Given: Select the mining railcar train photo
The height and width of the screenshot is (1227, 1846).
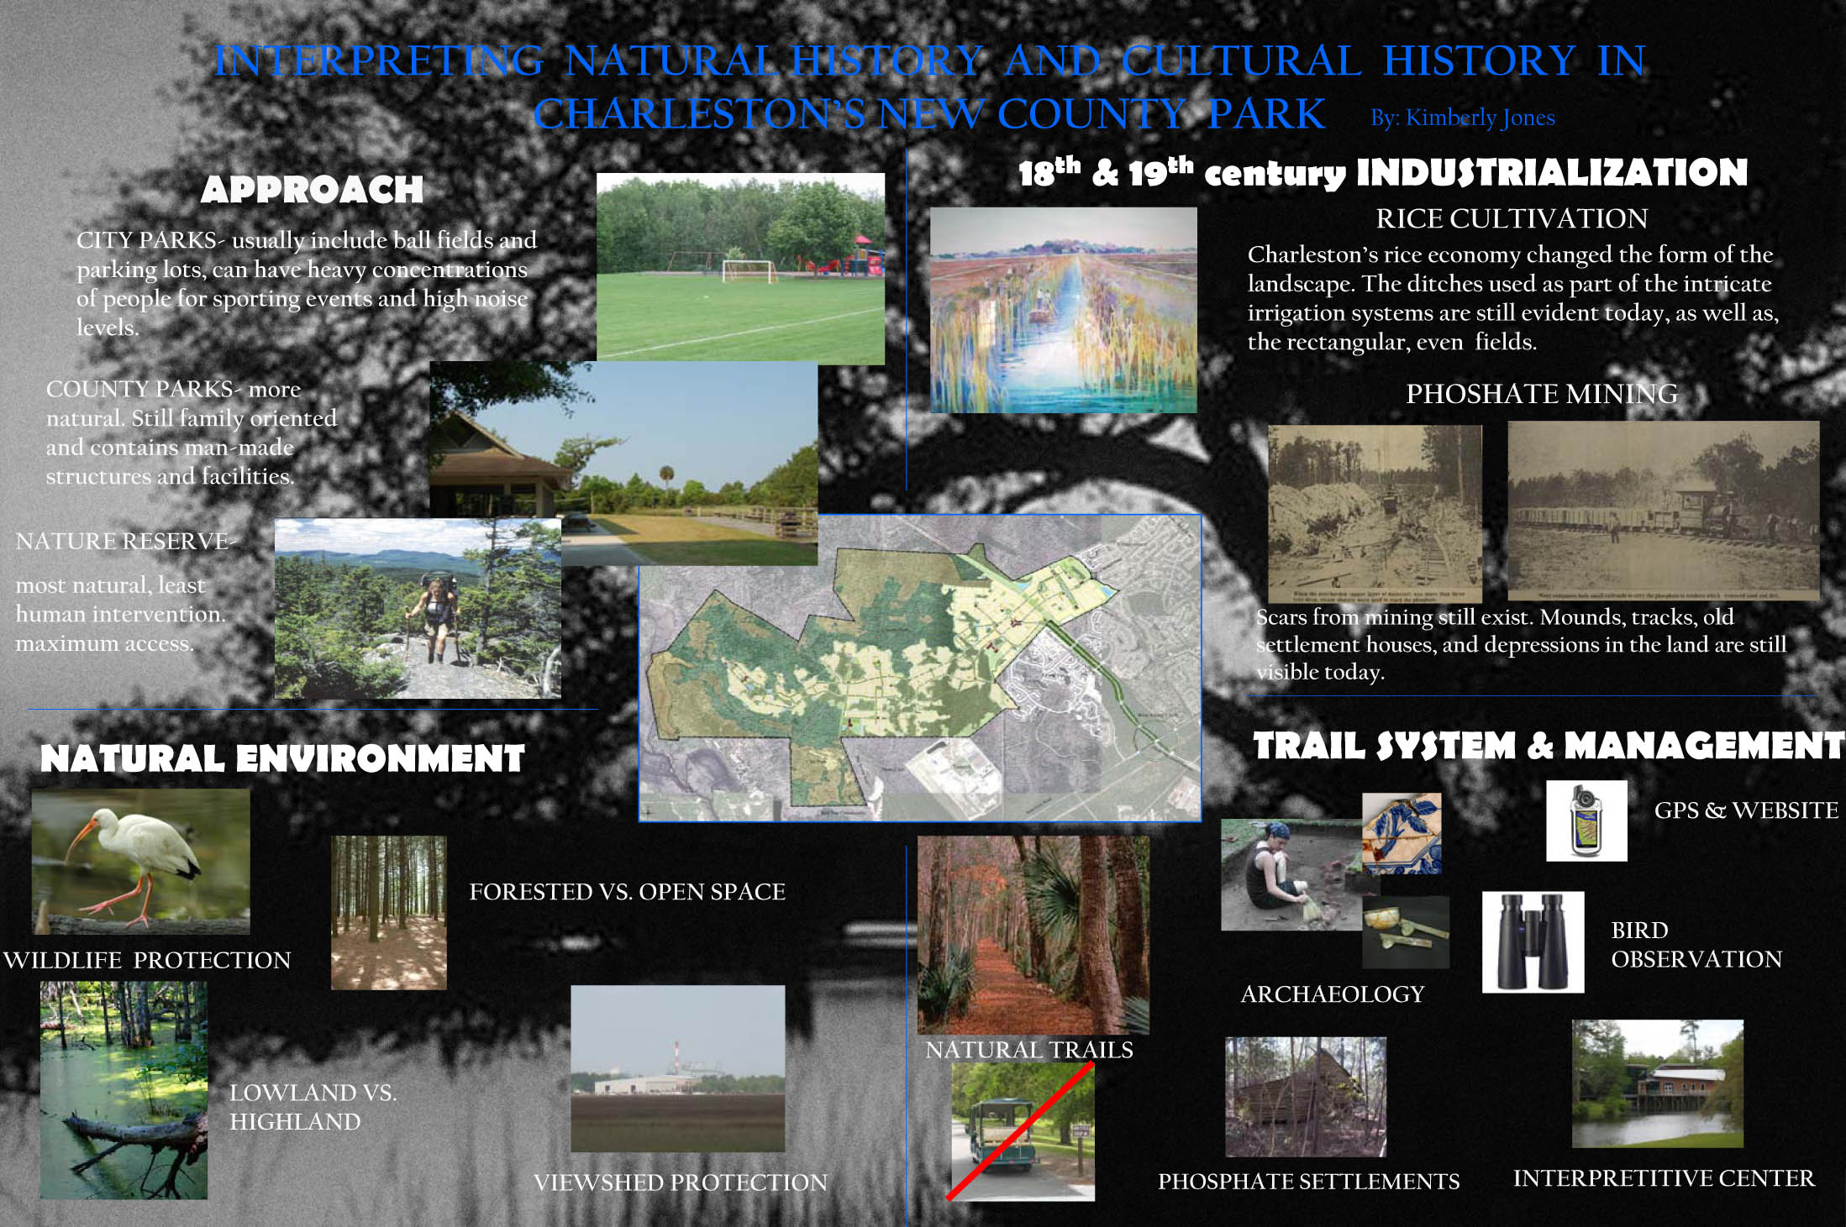Looking at the screenshot, I should tap(1664, 511).
